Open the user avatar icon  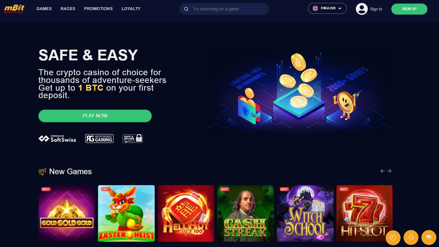point(362,9)
